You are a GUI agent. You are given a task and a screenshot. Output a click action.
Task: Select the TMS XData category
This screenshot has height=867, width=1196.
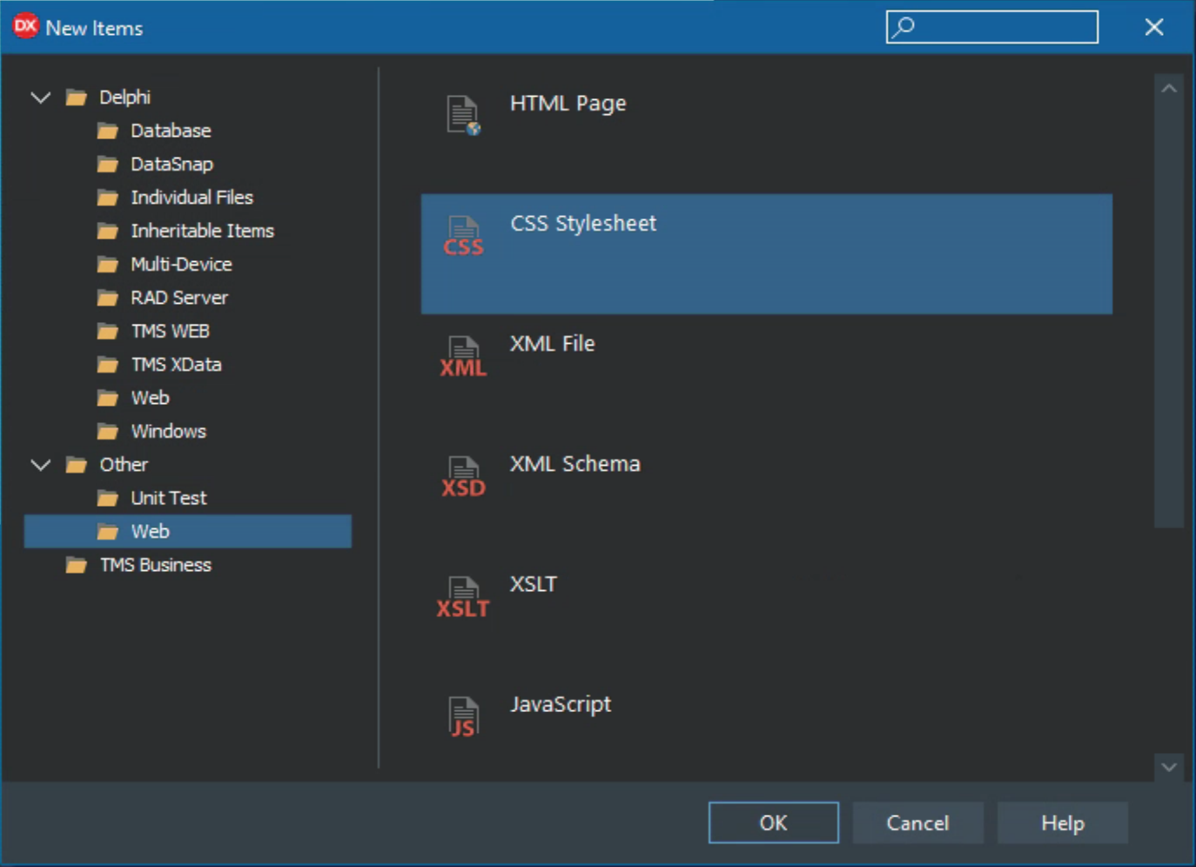[x=176, y=364]
